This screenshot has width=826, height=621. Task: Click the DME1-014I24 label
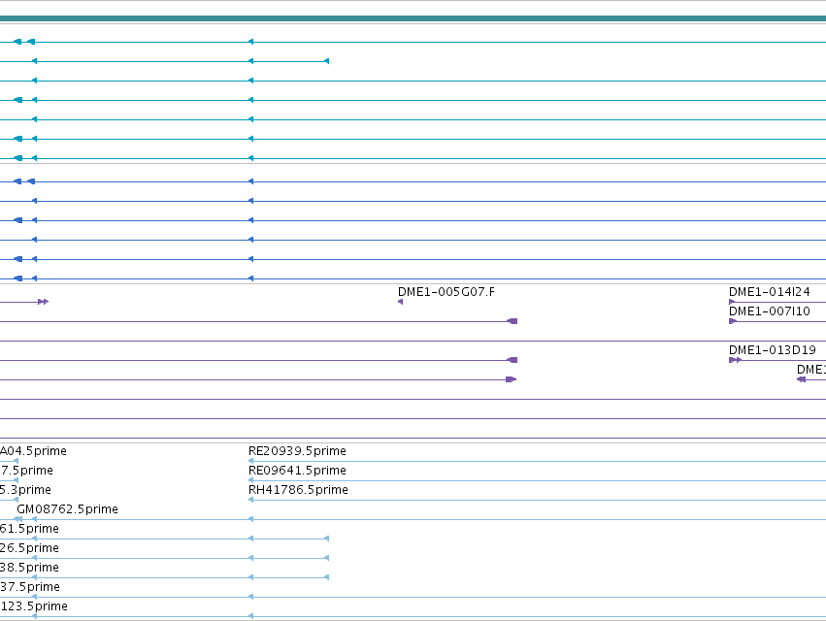[x=769, y=292]
